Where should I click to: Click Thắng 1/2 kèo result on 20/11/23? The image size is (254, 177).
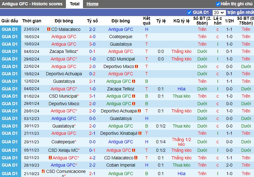tap(181, 142)
